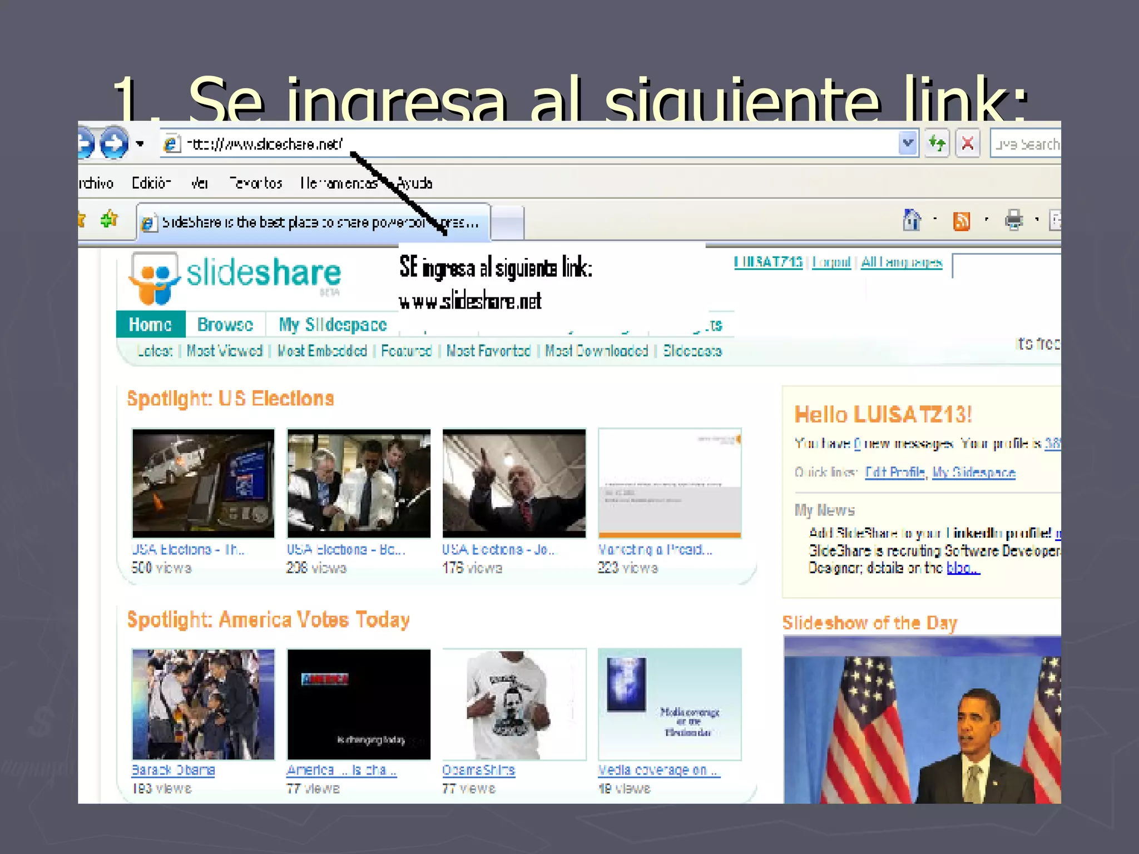
Task: Click the Edit Profile quick link
Action: 895,473
